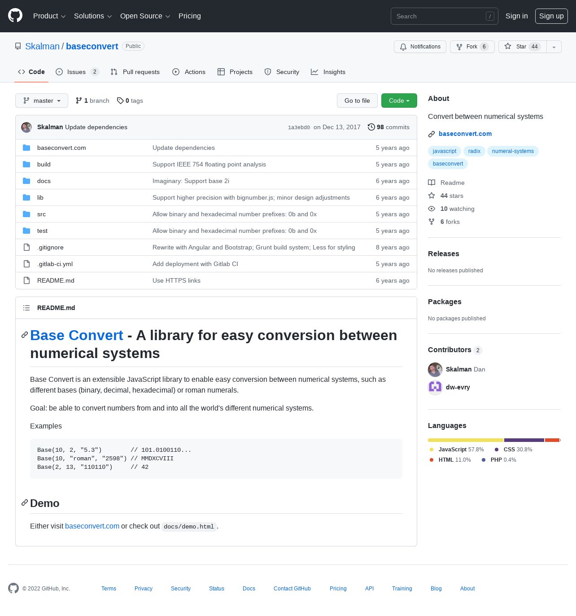Viewport: 576px width, 616px height.
Task: Click the file icon for README.md row
Action: [x=26, y=280]
